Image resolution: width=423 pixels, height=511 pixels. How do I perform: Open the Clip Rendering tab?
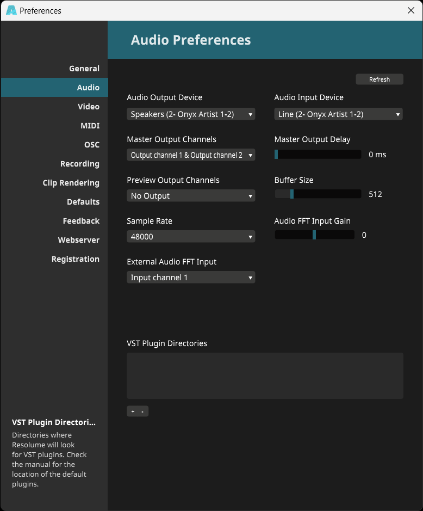coord(71,183)
